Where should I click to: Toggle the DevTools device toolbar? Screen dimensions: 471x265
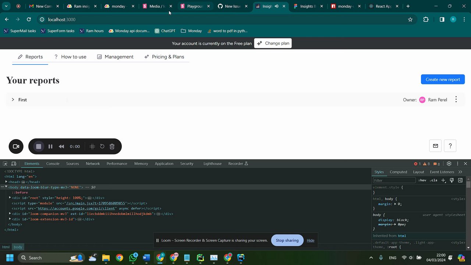pos(14,164)
